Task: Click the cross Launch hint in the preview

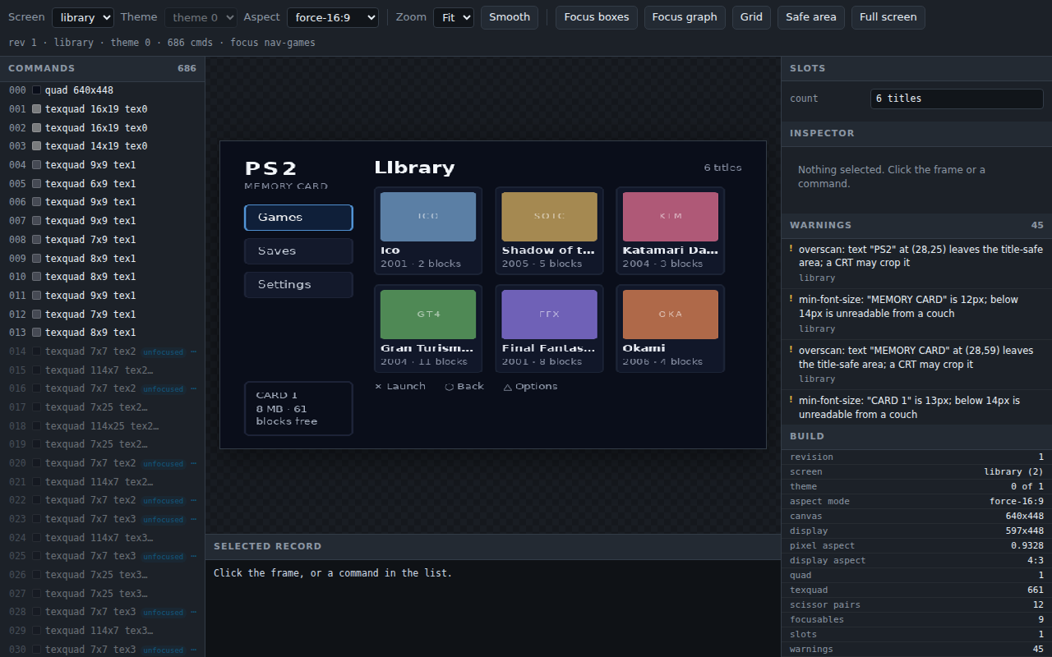Action: 400,387
